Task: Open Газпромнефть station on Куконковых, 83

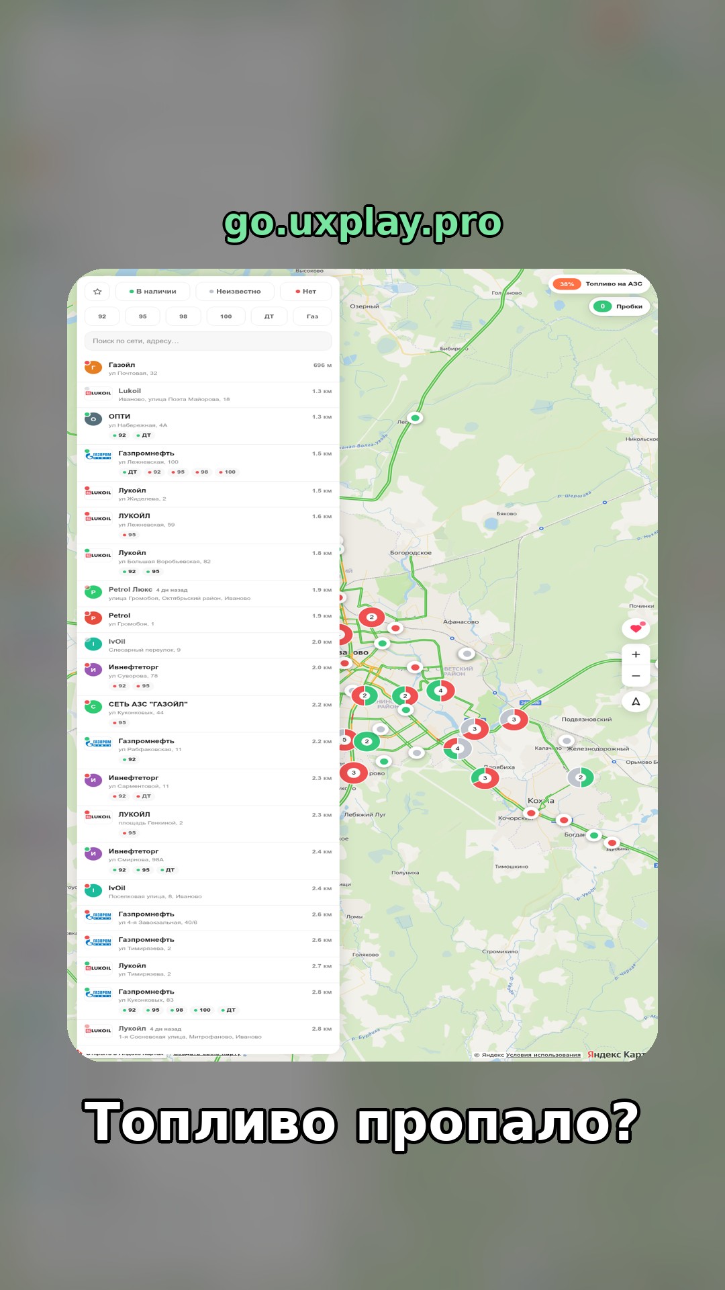Action: 208,1001
